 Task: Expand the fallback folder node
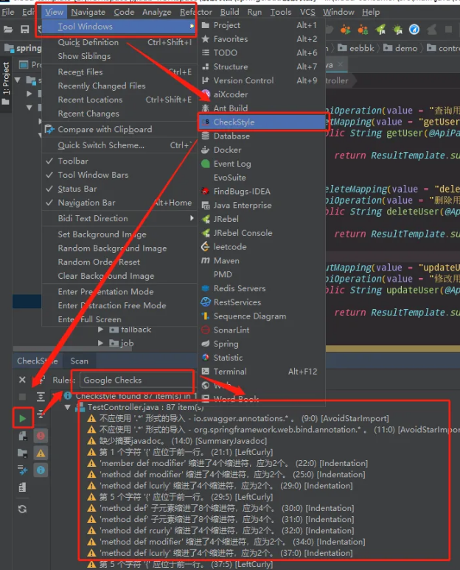[x=101, y=330]
